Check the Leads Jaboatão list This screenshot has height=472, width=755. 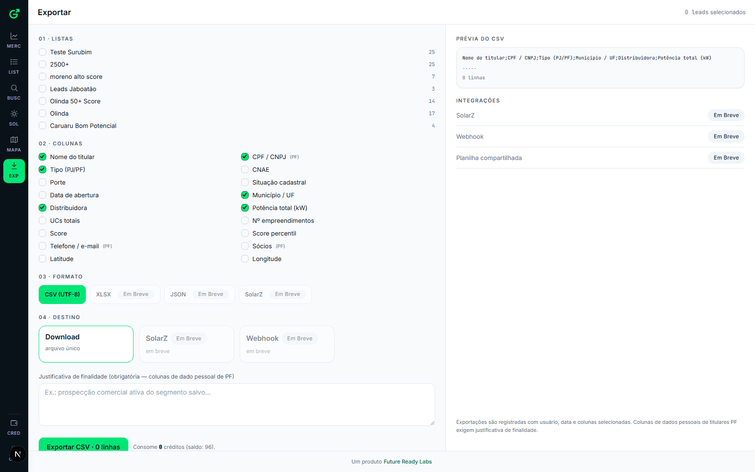[x=42, y=89]
